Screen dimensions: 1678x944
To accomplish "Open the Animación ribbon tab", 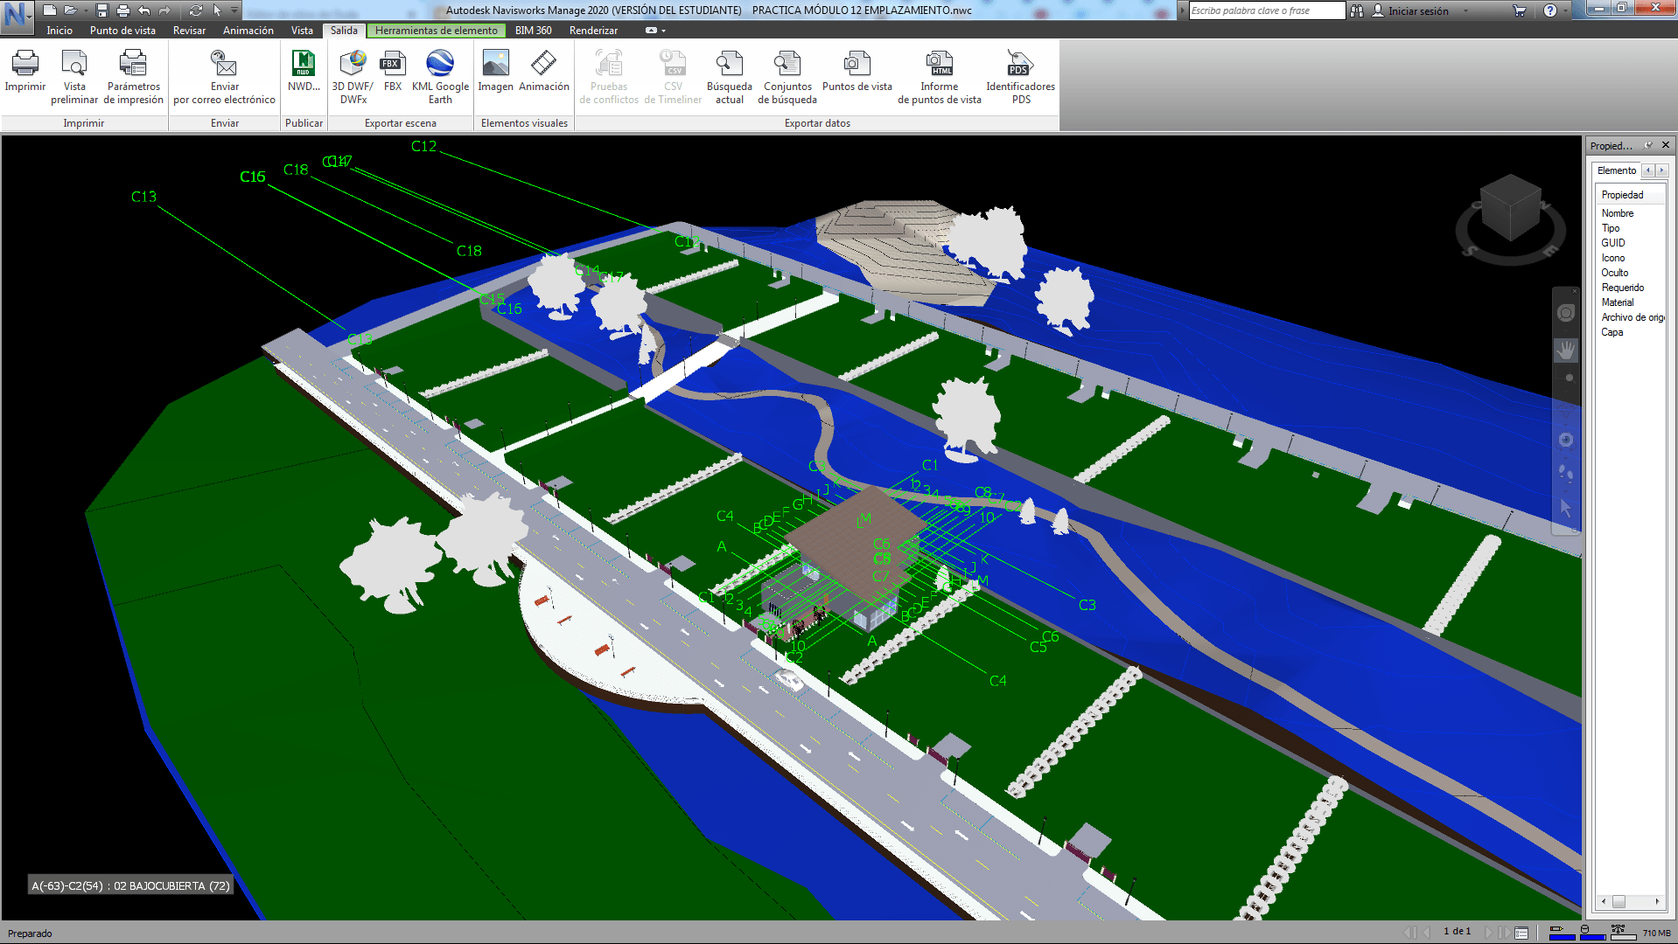I will (248, 31).
